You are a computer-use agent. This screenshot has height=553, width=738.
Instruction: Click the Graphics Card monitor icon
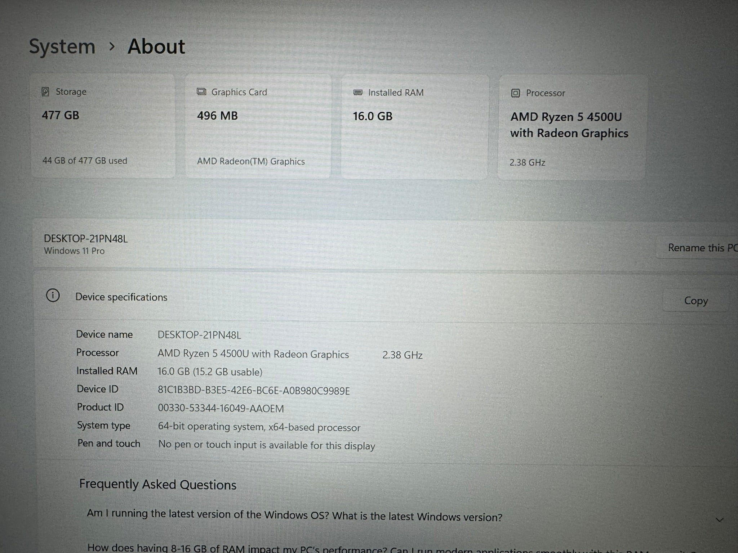coord(201,92)
